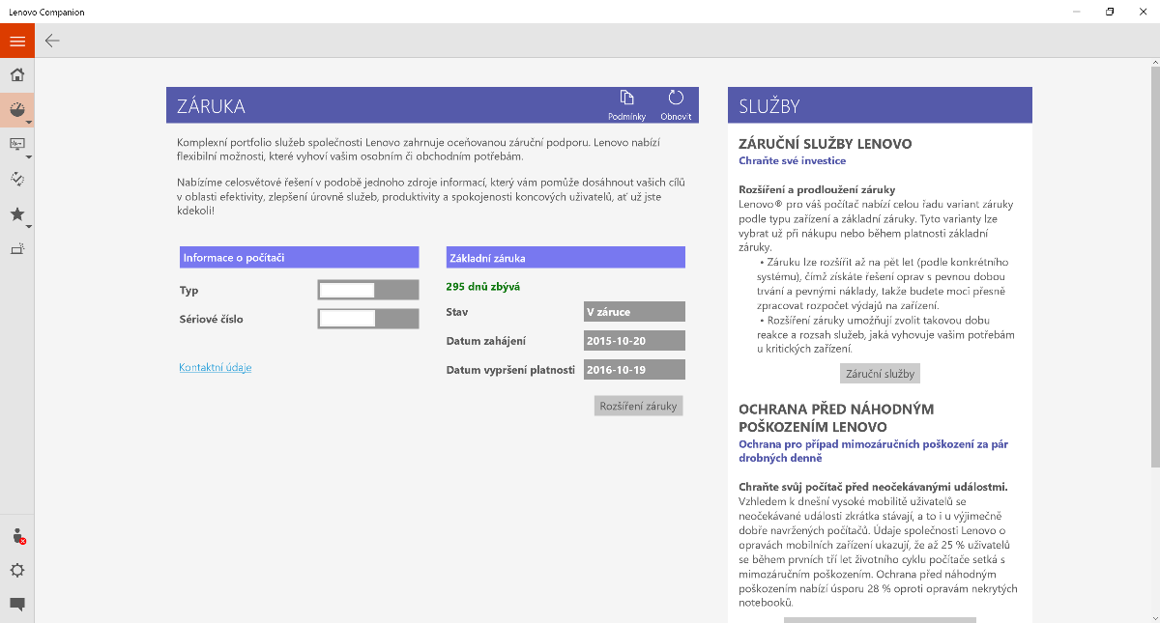Expand the star icon submenu arrow

[x=29, y=227]
